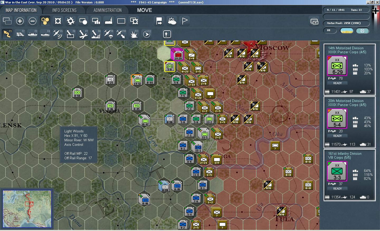This screenshot has width=380, height=231.
Task: Click the teal pill showing 0
Action: click(x=363, y=31)
